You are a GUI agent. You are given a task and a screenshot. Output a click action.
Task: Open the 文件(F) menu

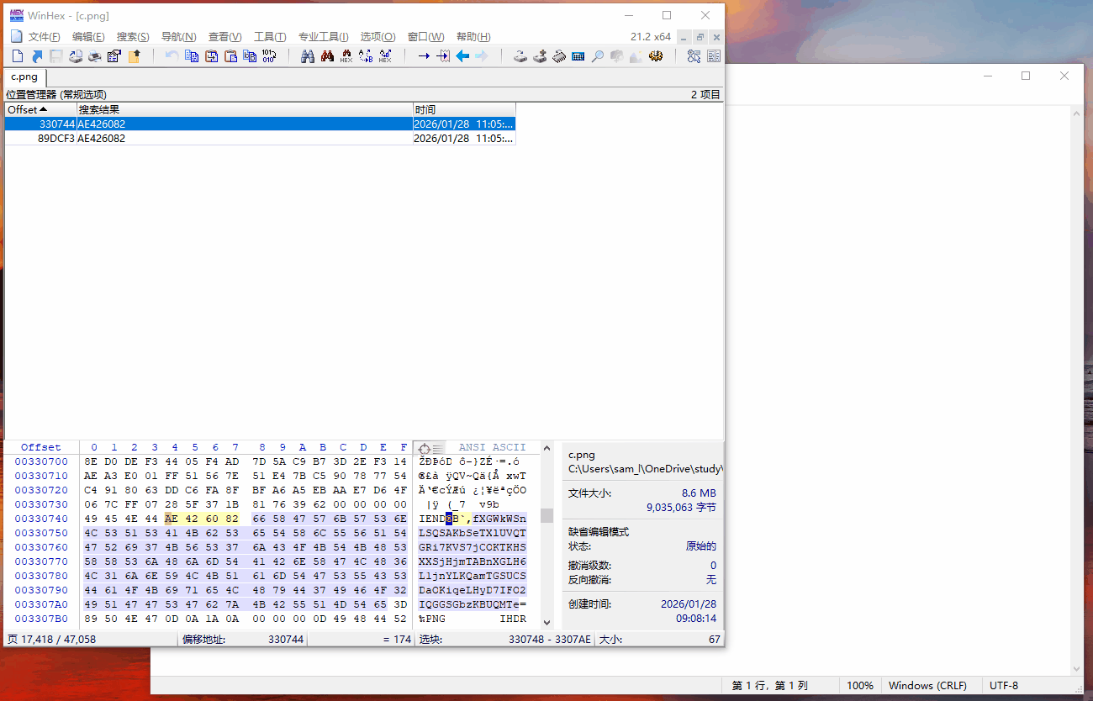pos(45,37)
